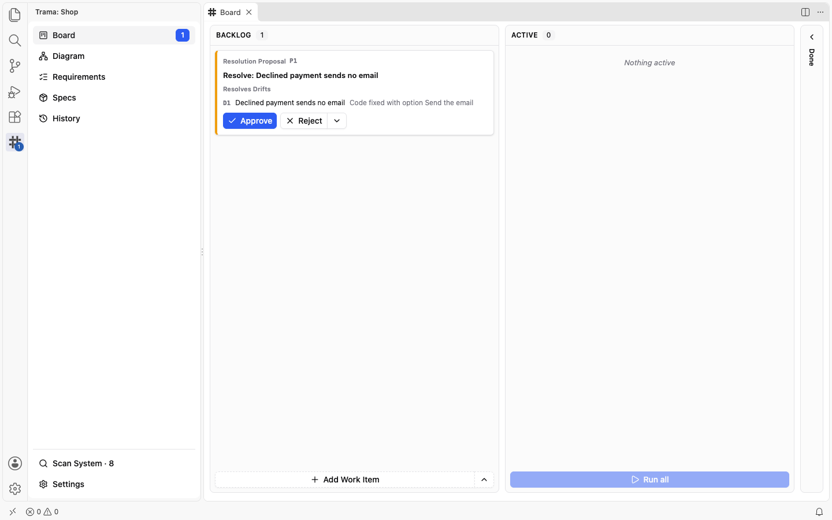Open Requirements in sidebar
This screenshot has width=832, height=520.
(x=114, y=77)
